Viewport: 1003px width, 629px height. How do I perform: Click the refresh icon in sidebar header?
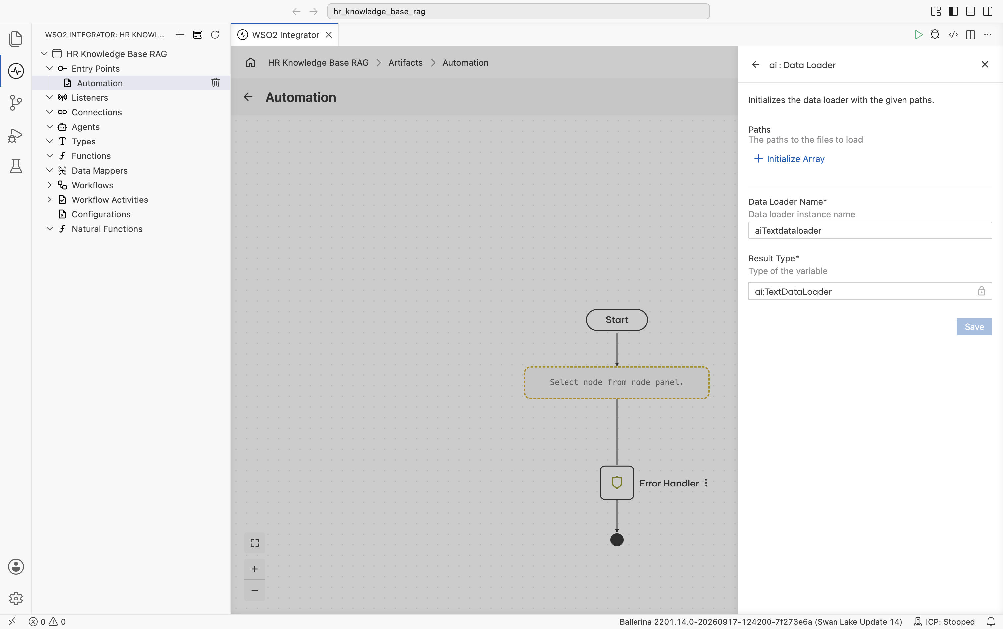click(215, 34)
